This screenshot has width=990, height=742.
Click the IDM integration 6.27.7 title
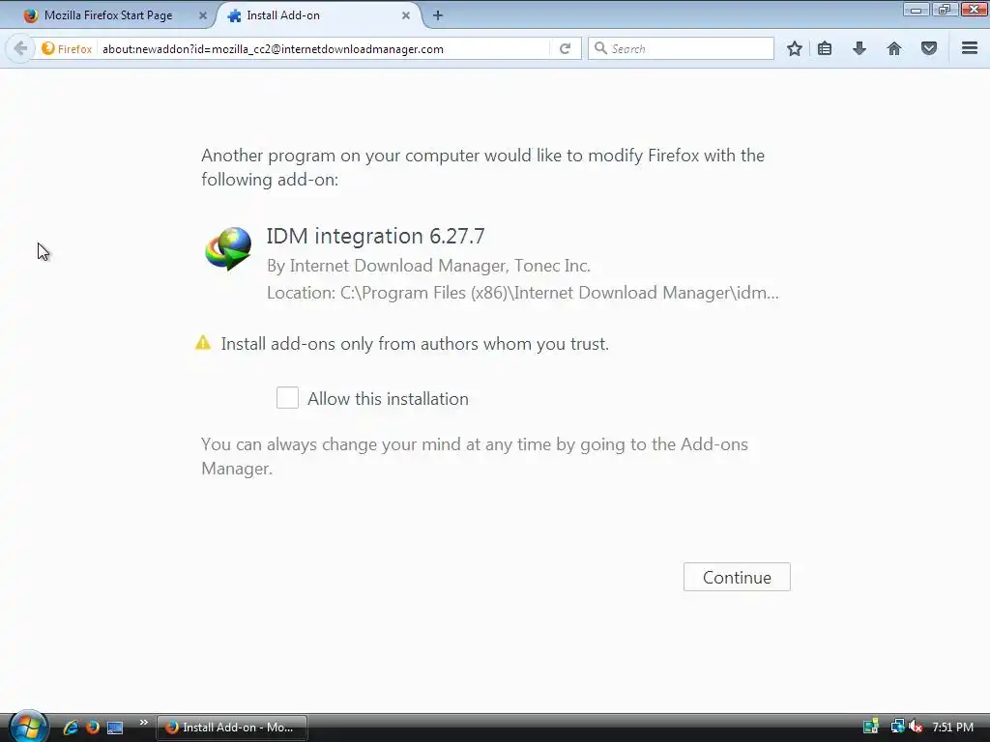coord(376,236)
